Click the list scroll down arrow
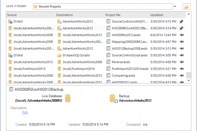This screenshot has width=197, height=131. [x=188, y=81]
